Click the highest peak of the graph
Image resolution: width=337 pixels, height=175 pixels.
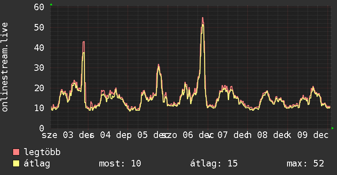203,18
